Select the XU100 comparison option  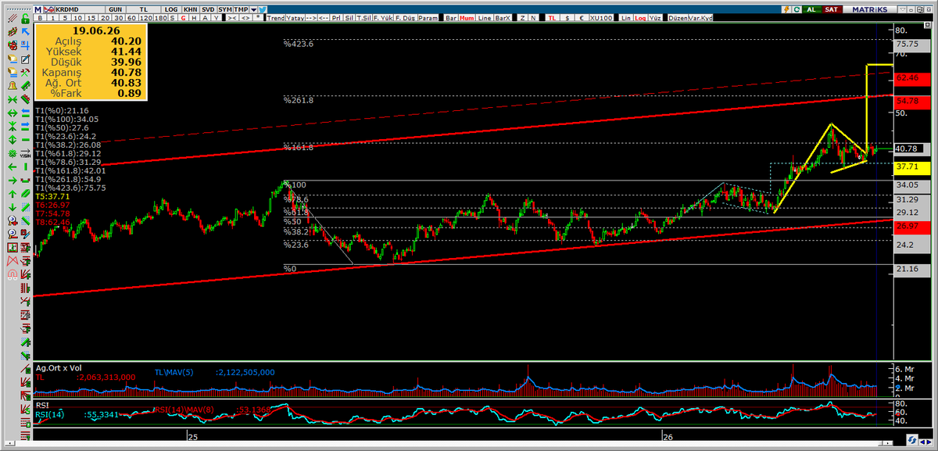[x=601, y=18]
